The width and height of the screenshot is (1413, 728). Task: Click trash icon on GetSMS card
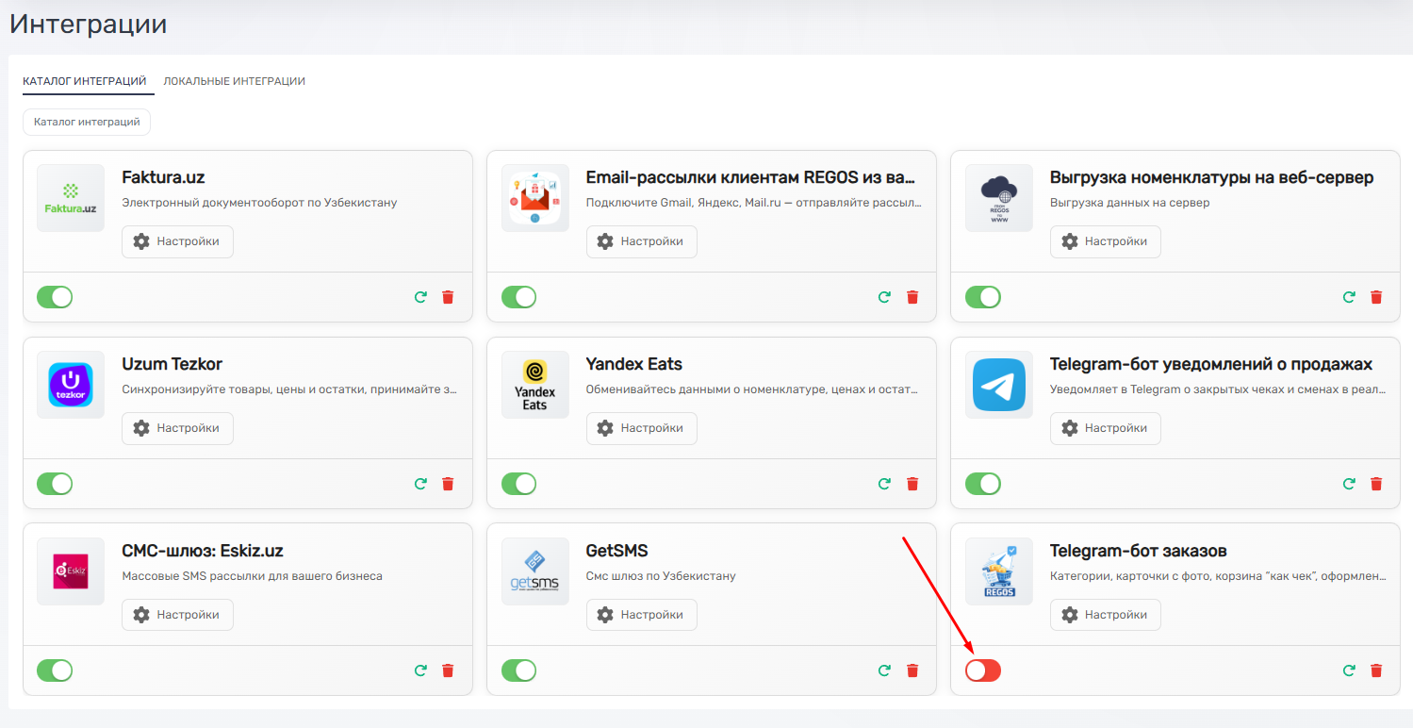(912, 670)
